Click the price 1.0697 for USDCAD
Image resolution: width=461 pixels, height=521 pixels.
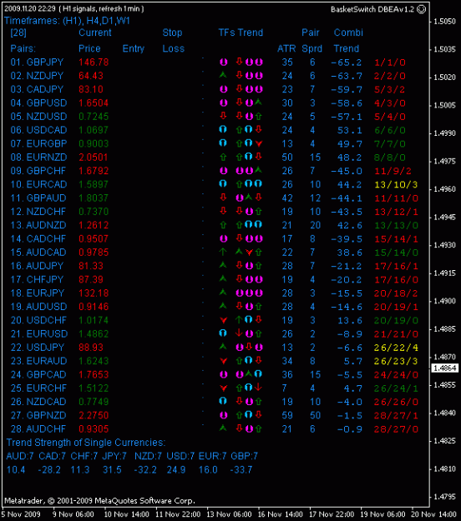click(94, 130)
